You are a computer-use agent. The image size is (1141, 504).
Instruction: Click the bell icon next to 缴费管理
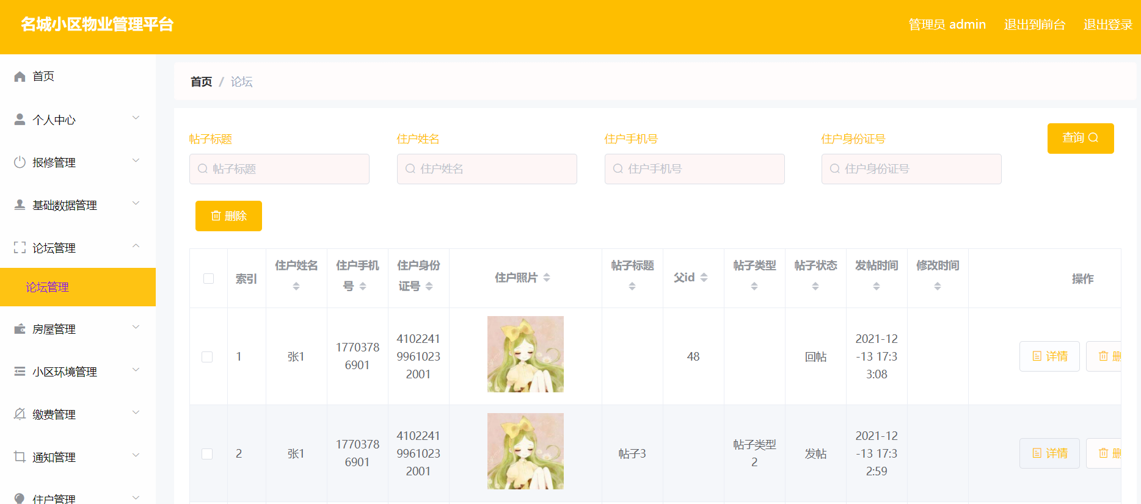point(20,414)
